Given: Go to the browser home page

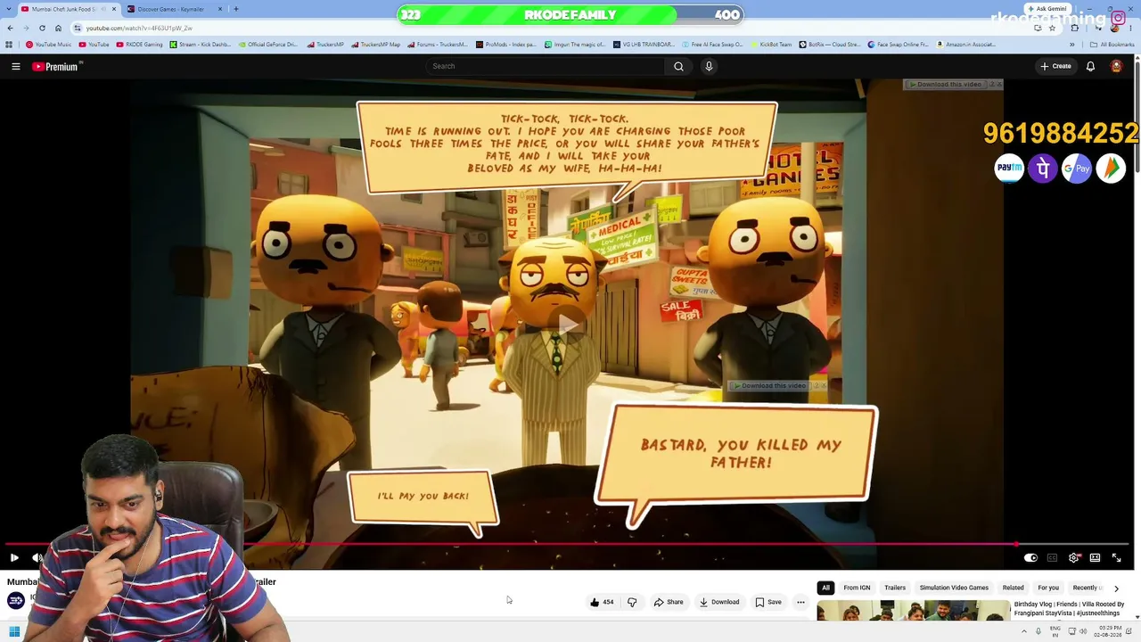Looking at the screenshot, I should [x=58, y=28].
